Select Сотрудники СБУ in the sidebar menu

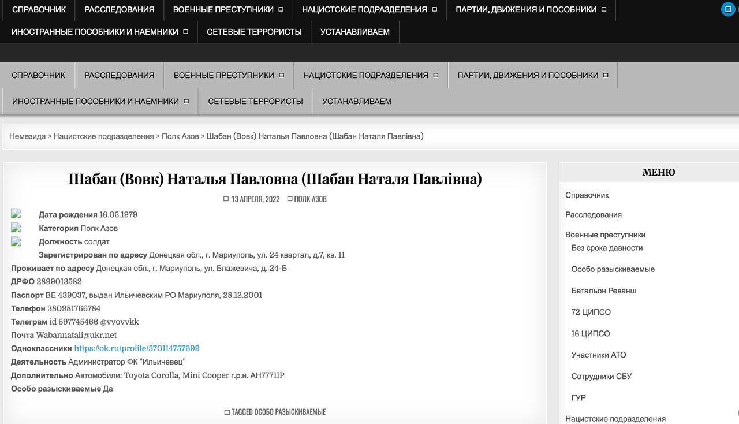[601, 376]
